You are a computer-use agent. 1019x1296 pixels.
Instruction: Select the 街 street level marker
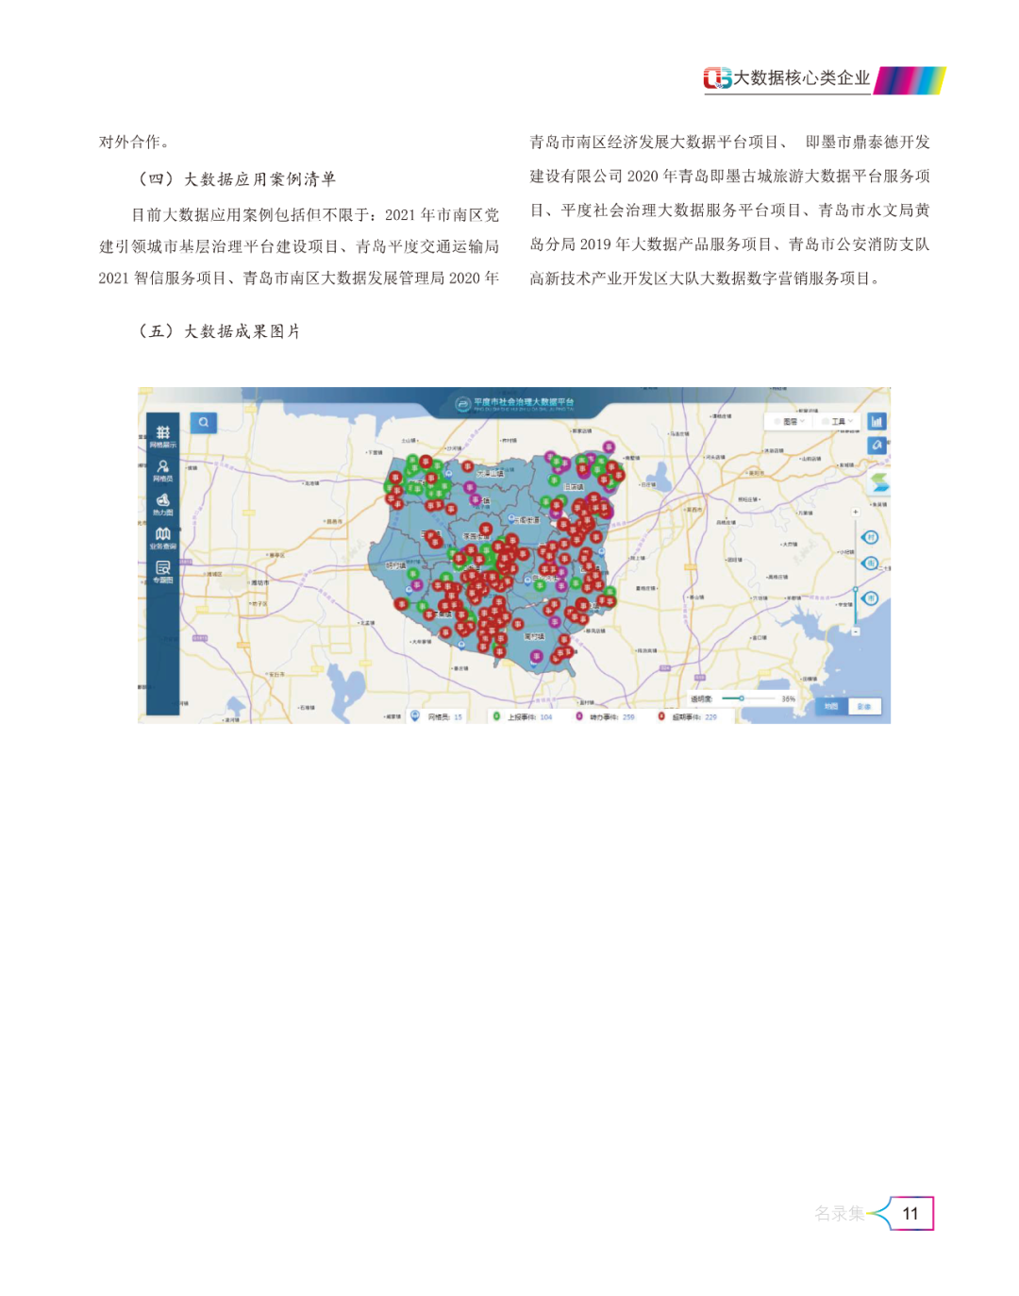pyautogui.click(x=871, y=564)
